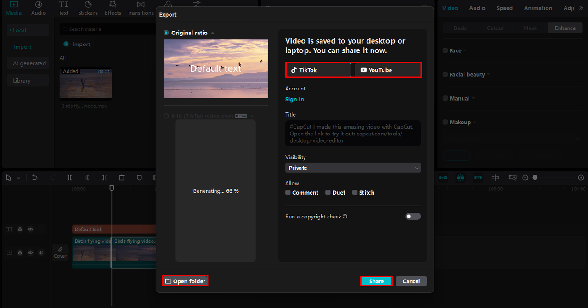This screenshot has width=588, height=308.
Task: Toggle preview axis icon
Action: pos(495,178)
